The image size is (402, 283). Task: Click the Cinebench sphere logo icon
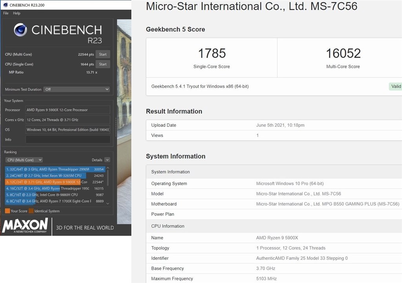click(x=20, y=30)
